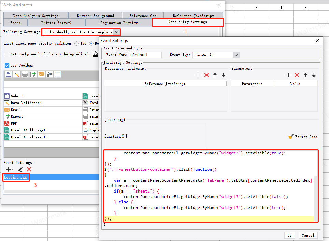Screen dimensions: 329x241
Task: Click the add parameter plus icon
Action: [288, 75]
